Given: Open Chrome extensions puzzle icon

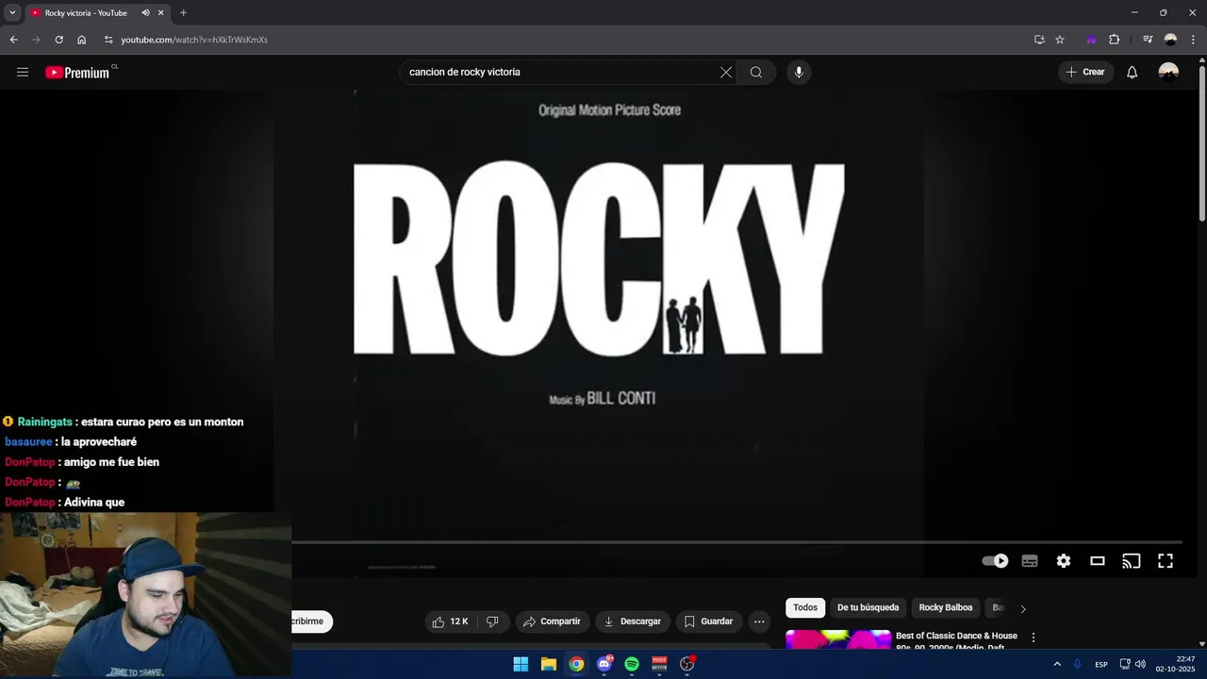Looking at the screenshot, I should (1114, 40).
